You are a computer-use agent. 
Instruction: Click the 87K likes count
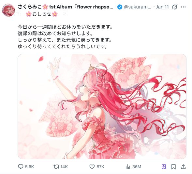coord(100,167)
